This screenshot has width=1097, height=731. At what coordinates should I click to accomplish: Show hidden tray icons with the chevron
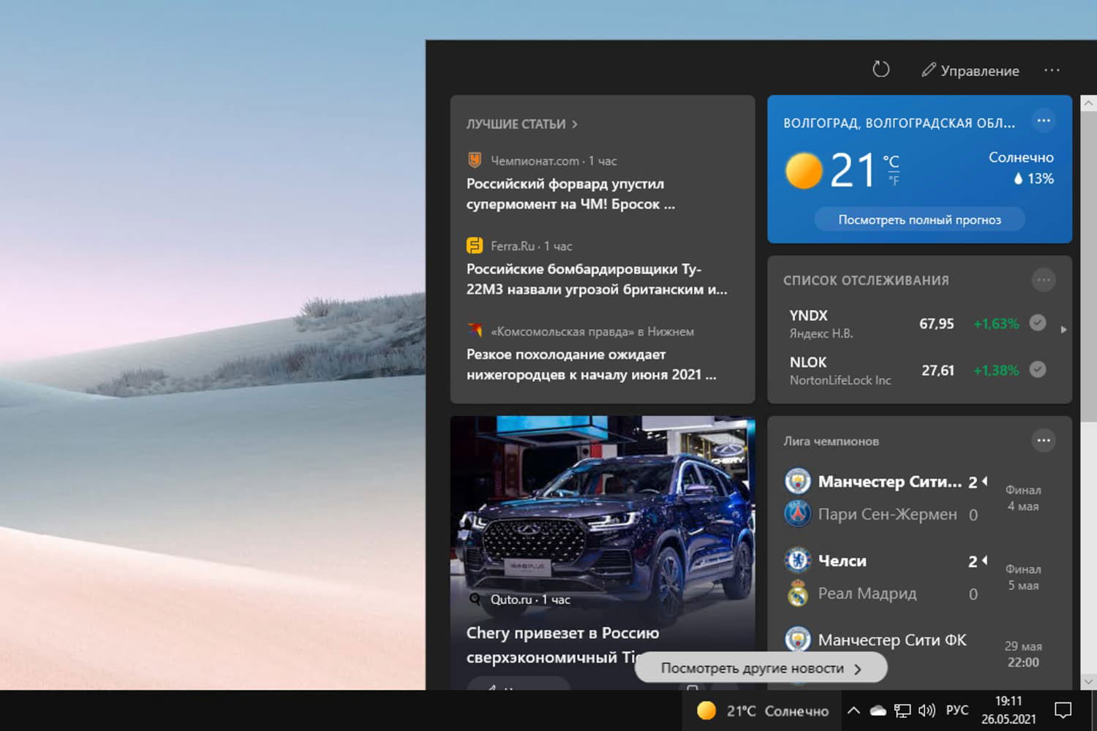853,711
